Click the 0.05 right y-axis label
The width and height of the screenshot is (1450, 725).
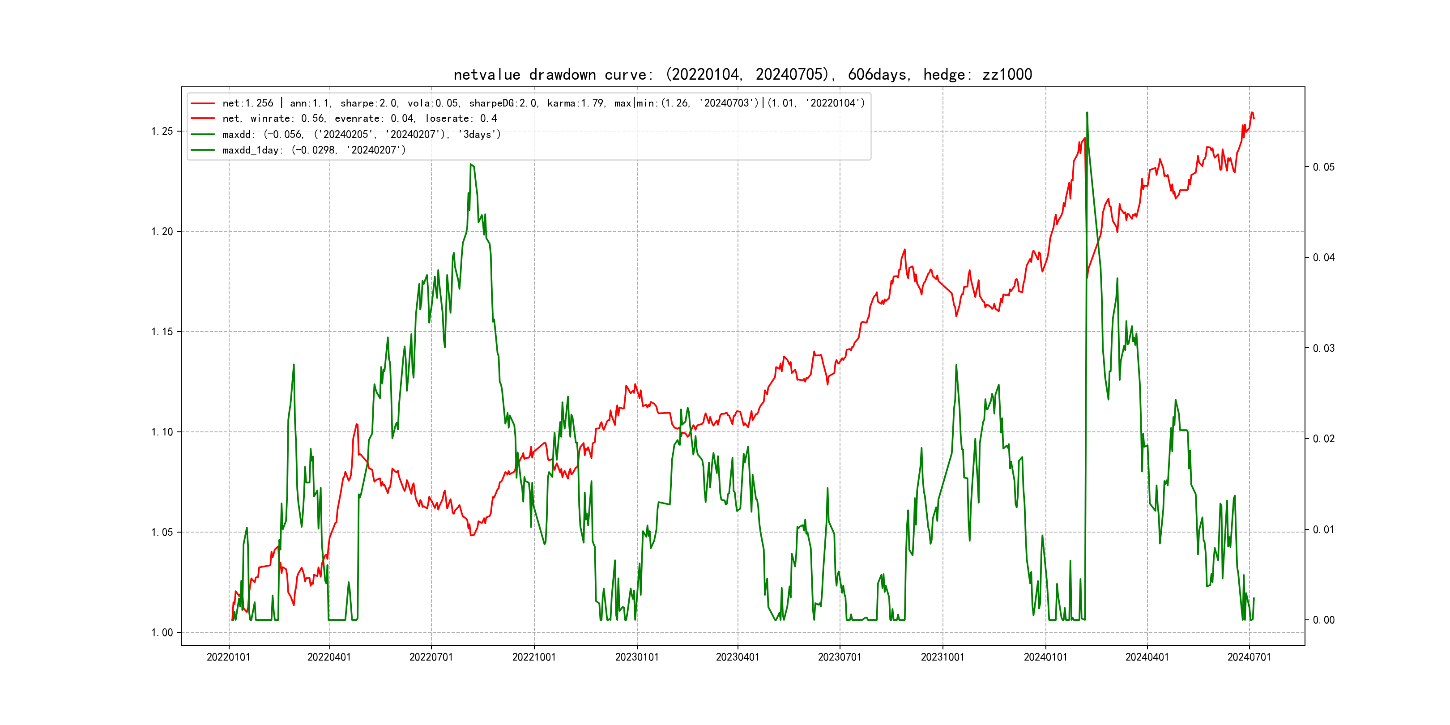point(1323,167)
